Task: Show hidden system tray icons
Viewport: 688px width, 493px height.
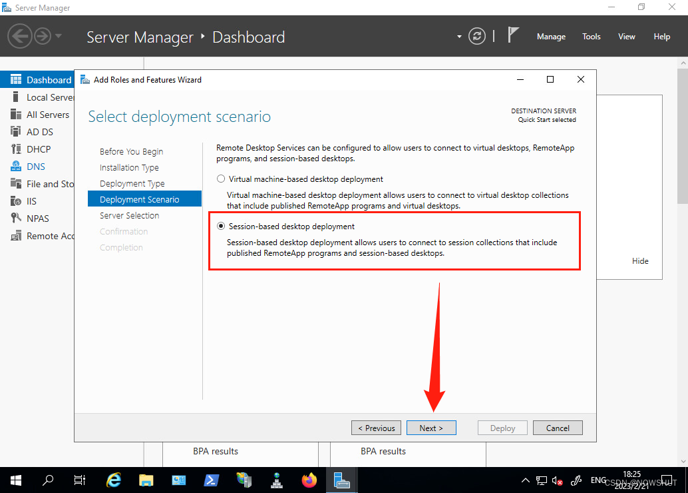Action: (x=525, y=480)
